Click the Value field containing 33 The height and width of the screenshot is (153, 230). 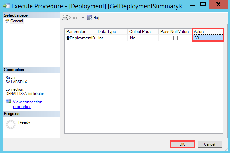207,38
